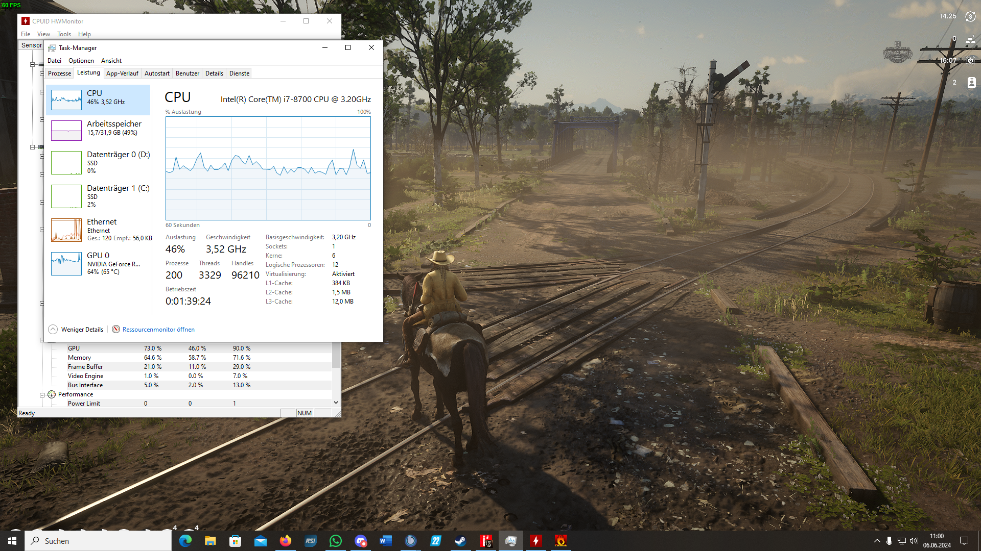This screenshot has height=551, width=981.
Task: Select the GPU 0 performance graph
Action: click(66, 264)
